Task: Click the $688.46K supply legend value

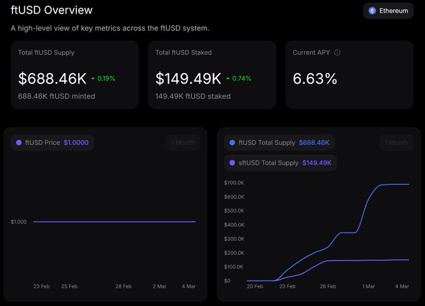Action: (x=314, y=142)
